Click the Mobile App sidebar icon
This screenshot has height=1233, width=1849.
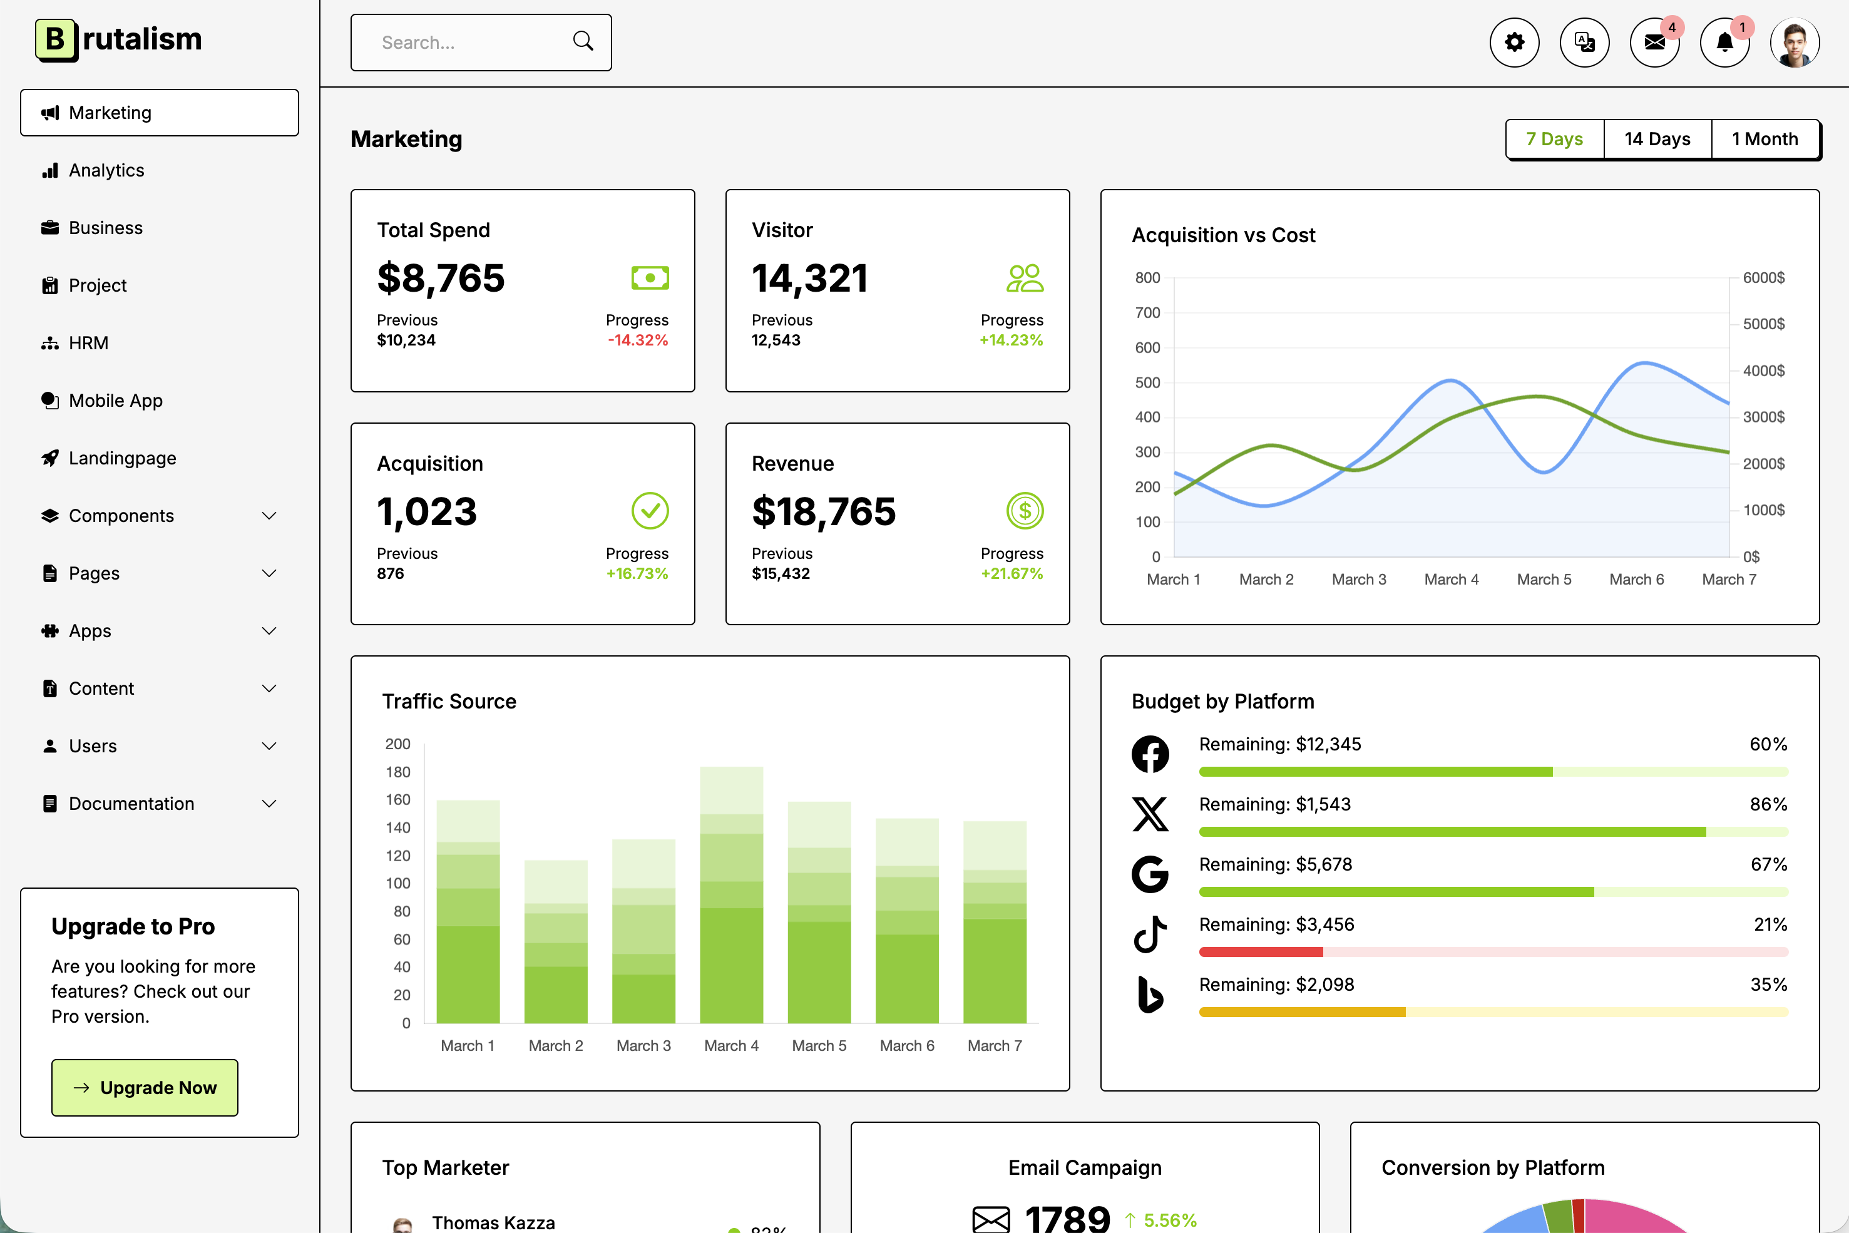click(50, 401)
